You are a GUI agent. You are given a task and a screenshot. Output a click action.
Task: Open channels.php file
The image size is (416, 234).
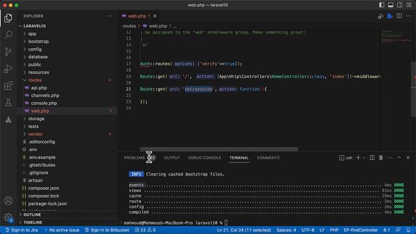tap(45, 96)
